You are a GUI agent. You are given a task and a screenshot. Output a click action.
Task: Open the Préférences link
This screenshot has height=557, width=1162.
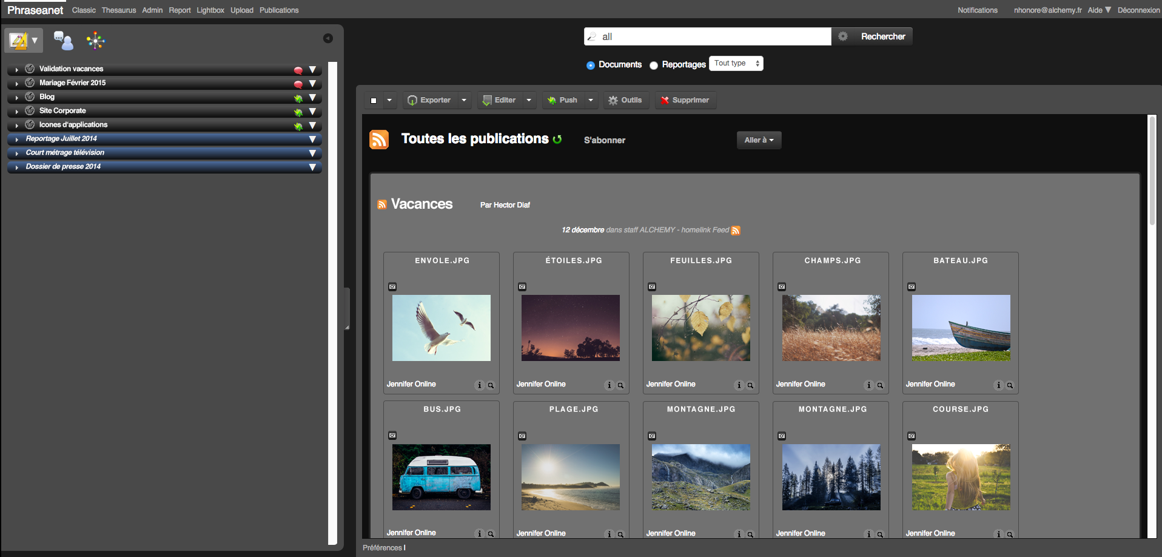pos(382,548)
